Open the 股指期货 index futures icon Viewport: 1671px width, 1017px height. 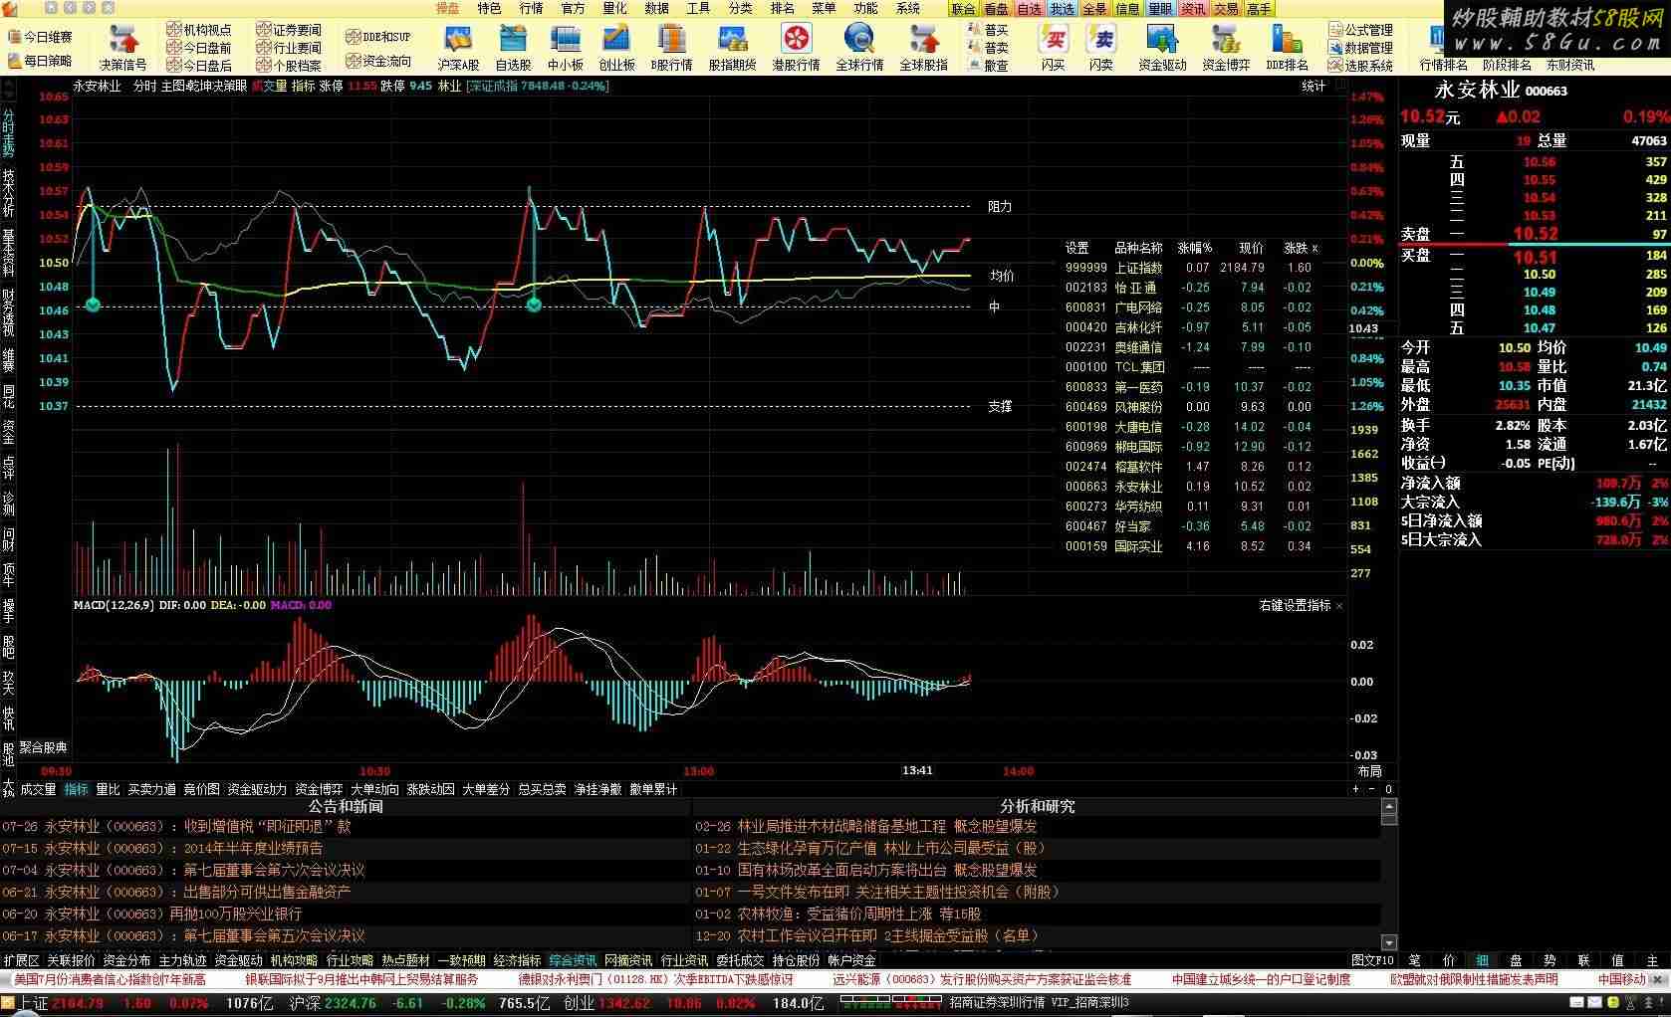(732, 47)
